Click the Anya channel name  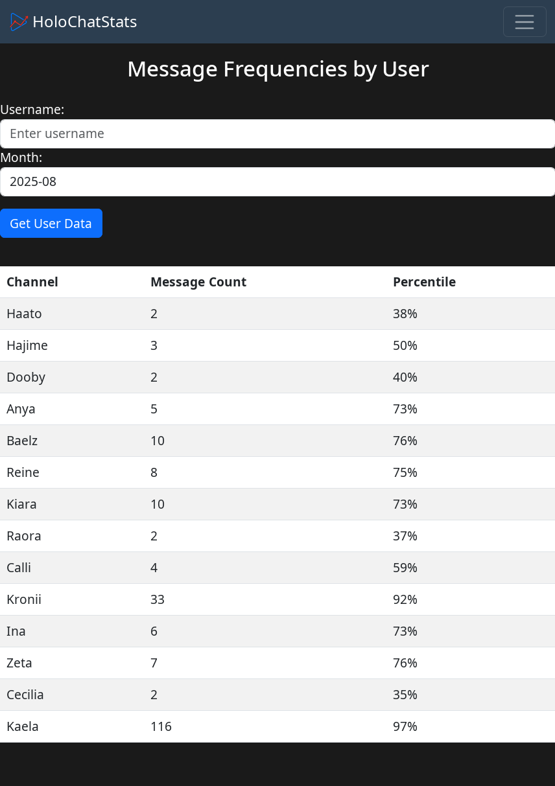click(21, 409)
